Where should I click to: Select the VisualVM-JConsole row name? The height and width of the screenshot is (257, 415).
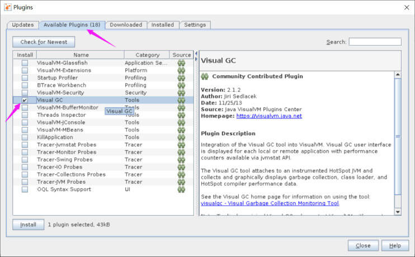point(61,122)
